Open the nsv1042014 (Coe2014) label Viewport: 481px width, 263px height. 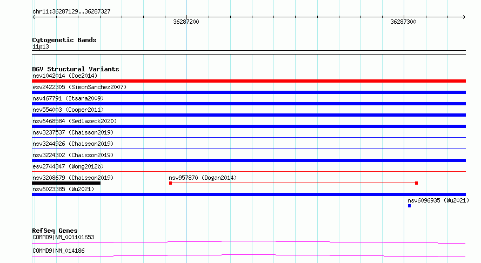pyautogui.click(x=65, y=76)
